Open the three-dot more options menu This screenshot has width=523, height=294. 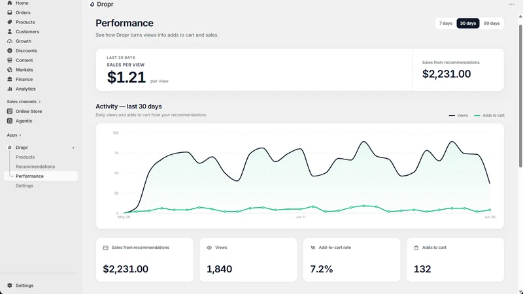pyautogui.click(x=511, y=5)
